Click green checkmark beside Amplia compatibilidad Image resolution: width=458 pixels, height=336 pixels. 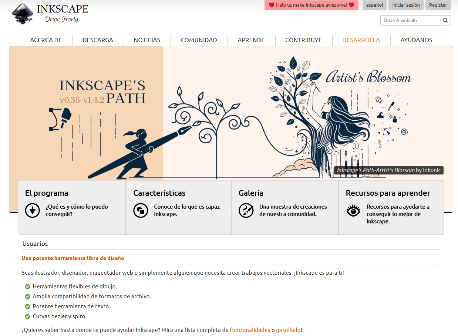click(27, 296)
